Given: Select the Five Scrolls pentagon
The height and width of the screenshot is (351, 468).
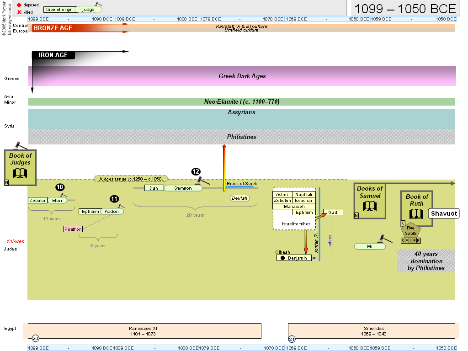Looking at the screenshot, I should coord(411,231).
